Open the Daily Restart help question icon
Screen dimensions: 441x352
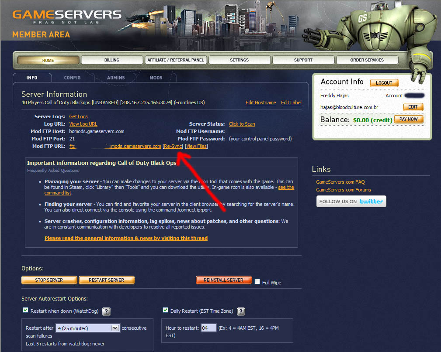tap(241, 311)
